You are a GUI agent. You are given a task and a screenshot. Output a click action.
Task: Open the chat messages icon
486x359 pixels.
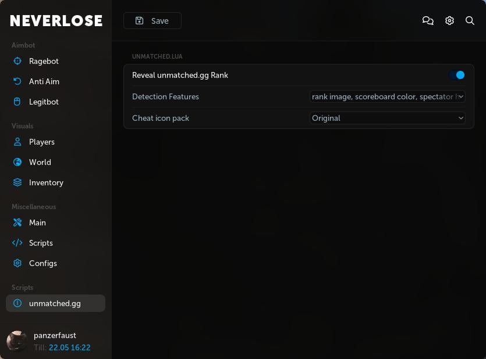point(428,20)
